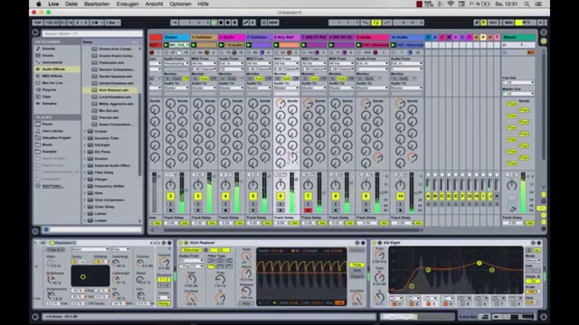Toggle the loop switch in the control bar
The width and height of the screenshot is (579, 325).
click(376, 23)
